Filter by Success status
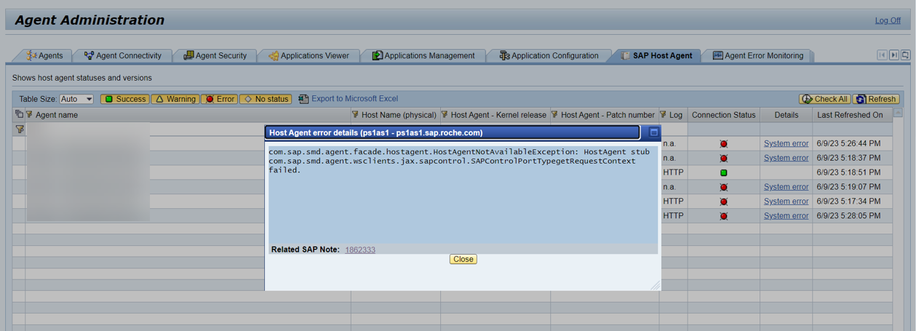The height and width of the screenshot is (331, 916). pos(125,99)
